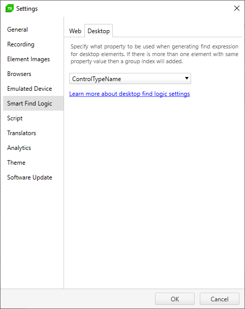This screenshot has height=309, width=245.
Task: Select the Smart Find Logic category
Action: click(x=29, y=104)
